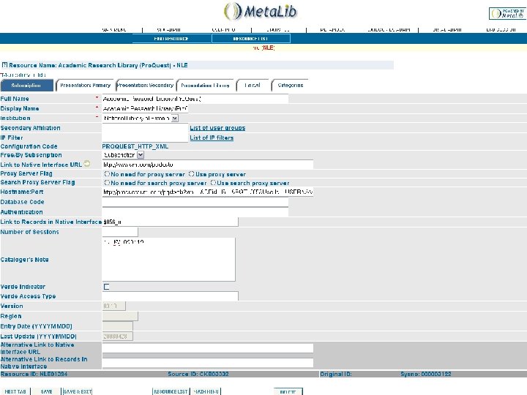Image resolution: width=527 pixels, height=395 pixels.
Task: Click Find Resource in blue bar
Action: click(x=171, y=39)
